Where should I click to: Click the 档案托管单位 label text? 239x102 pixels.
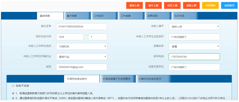pos(157,67)
